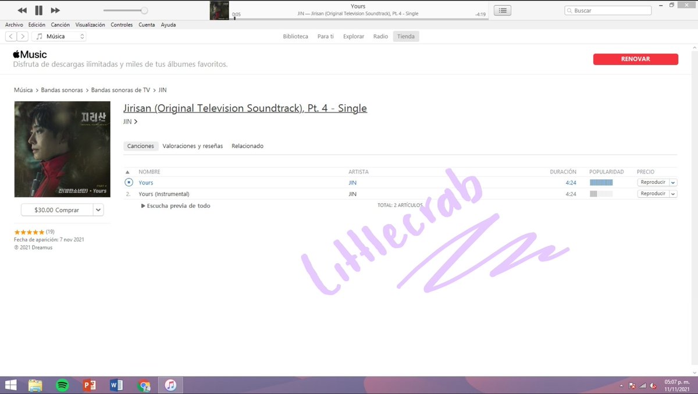Image resolution: width=698 pixels, height=394 pixels.
Task: Sort by the PRECIO column header
Action: 646,172
